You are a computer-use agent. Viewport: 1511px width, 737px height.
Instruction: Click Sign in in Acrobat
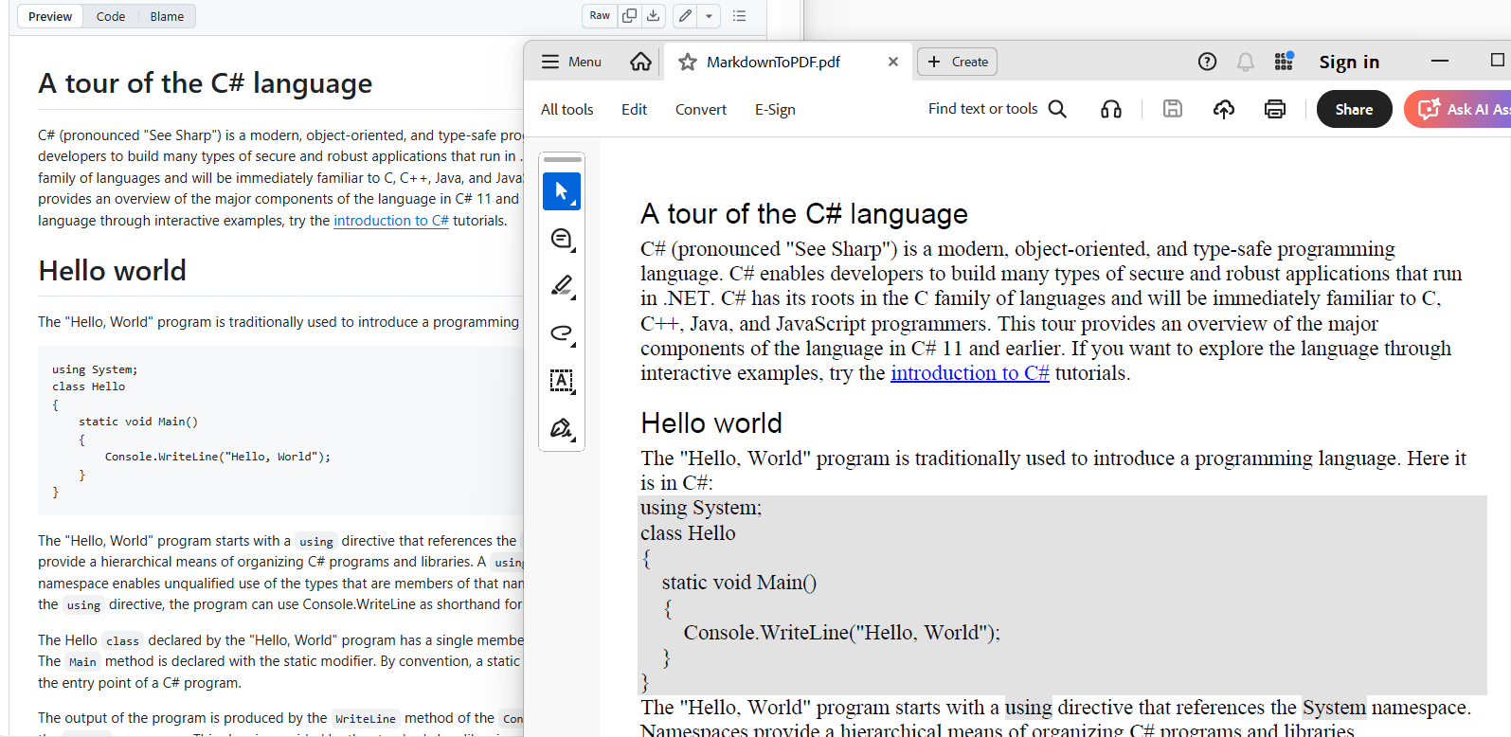point(1349,62)
